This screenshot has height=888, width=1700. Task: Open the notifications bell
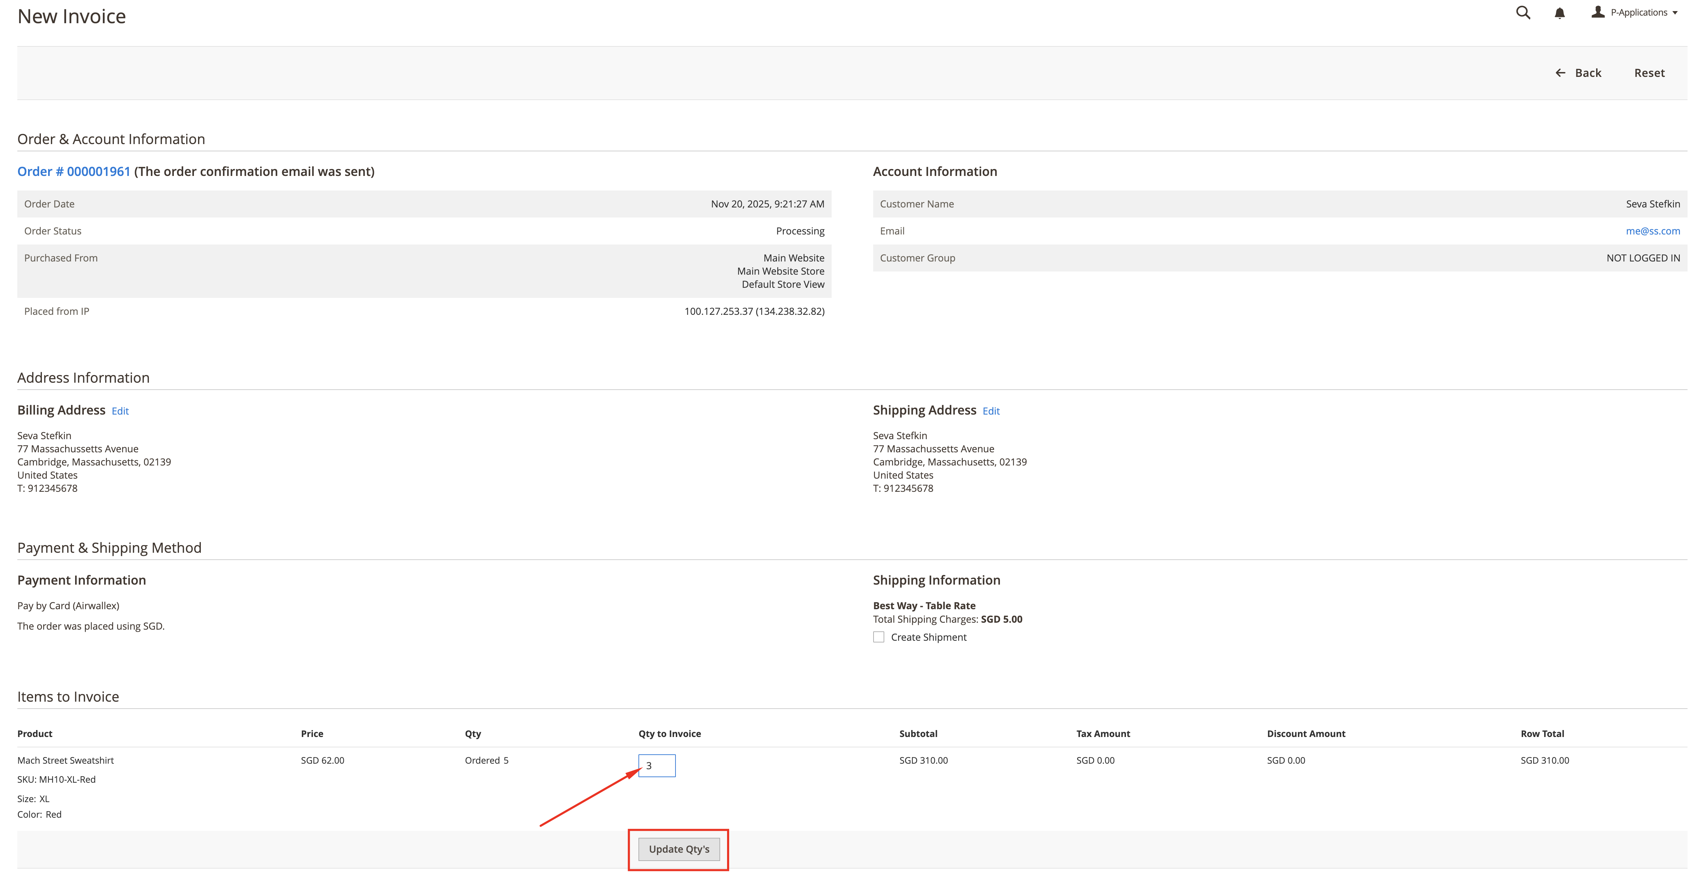coord(1559,13)
